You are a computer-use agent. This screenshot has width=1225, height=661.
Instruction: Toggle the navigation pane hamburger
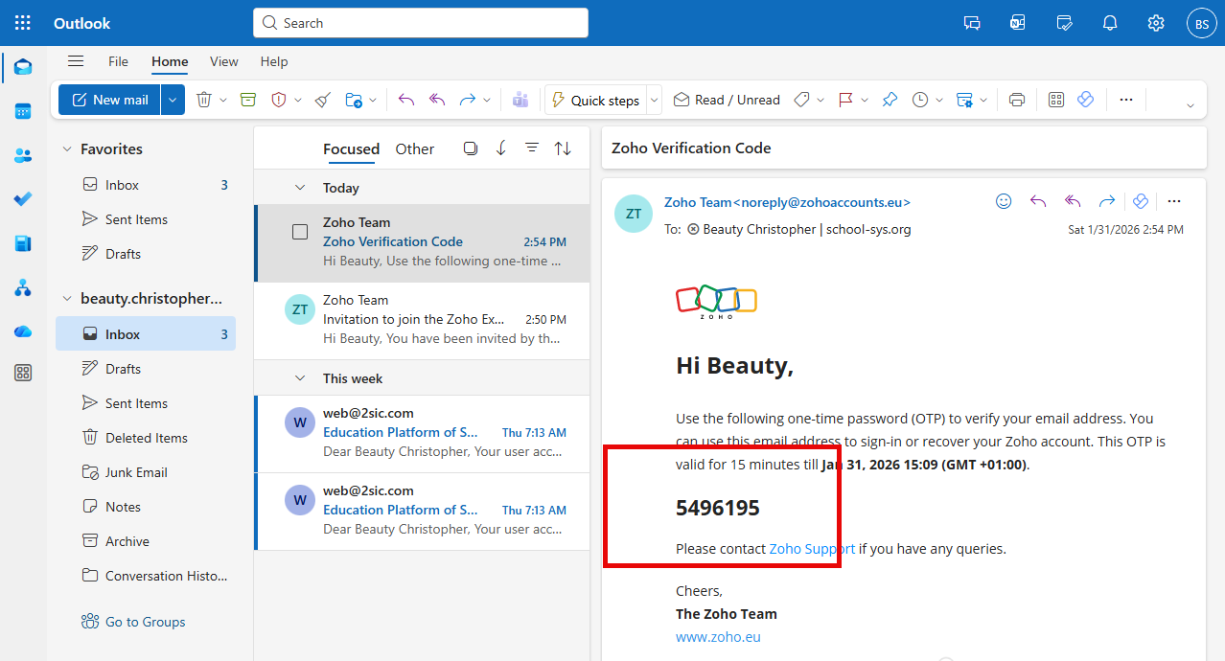click(x=76, y=61)
